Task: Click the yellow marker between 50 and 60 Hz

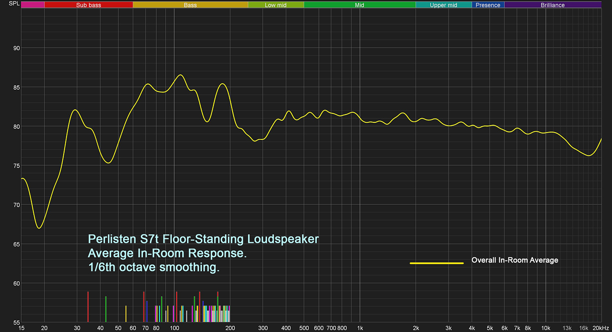Action: (x=126, y=314)
